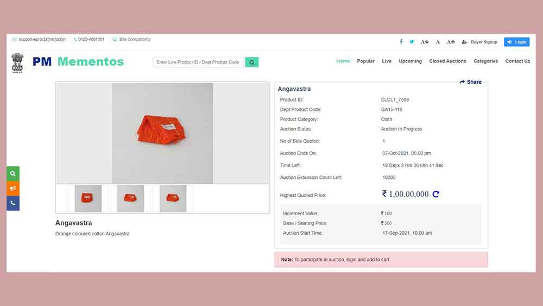The image size is (543, 306).
Task: Reset font size with plain A icon
Action: 438,42
